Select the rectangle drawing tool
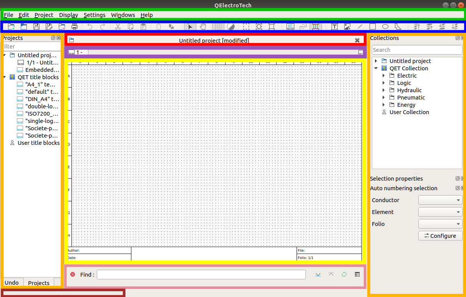The image size is (466, 297). 372,27
